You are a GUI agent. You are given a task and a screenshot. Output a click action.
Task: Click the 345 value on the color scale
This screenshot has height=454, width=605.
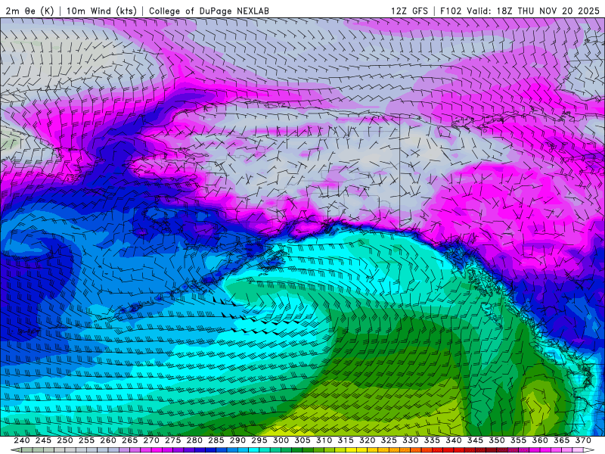point(476,440)
